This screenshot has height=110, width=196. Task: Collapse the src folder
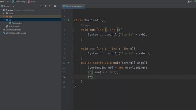pyautogui.click(x=4, y=20)
